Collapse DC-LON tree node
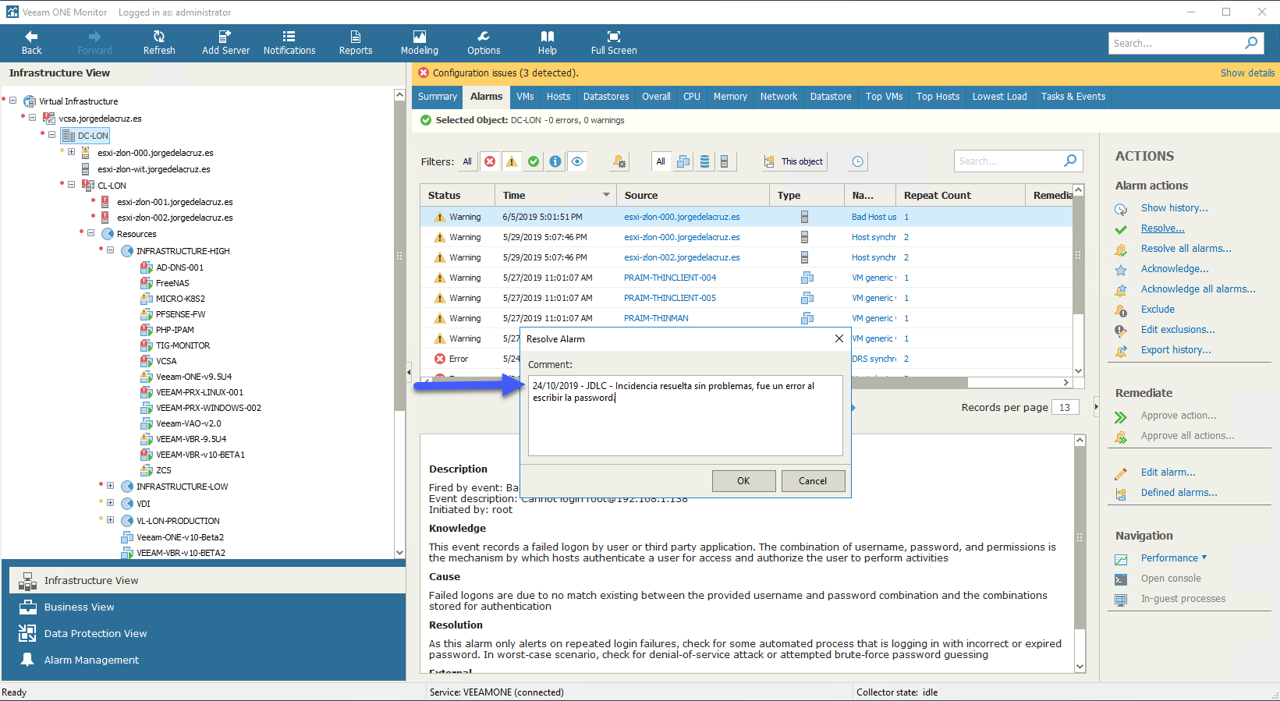 (x=52, y=135)
